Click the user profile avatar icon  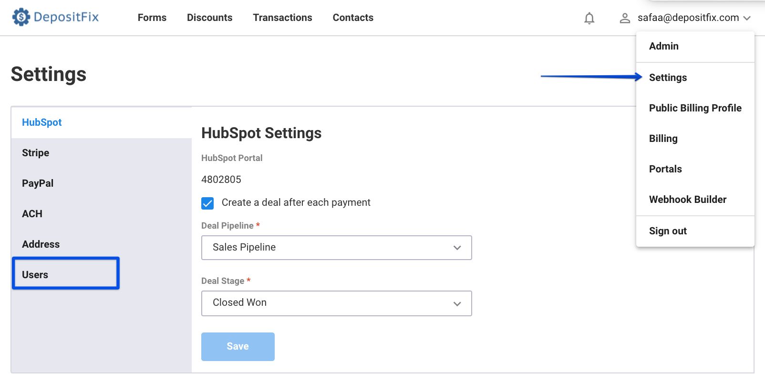click(625, 18)
